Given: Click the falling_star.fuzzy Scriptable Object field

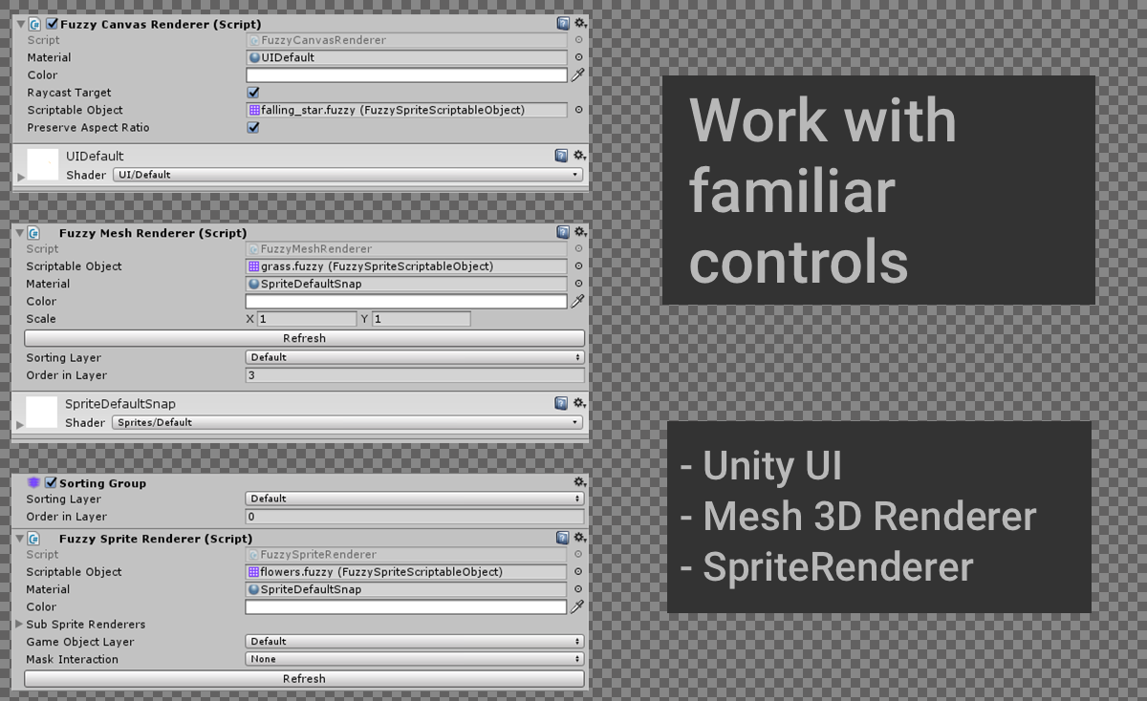Looking at the screenshot, I should click(x=406, y=110).
